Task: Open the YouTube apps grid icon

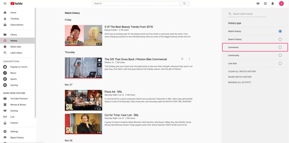Action: click(x=265, y=3)
